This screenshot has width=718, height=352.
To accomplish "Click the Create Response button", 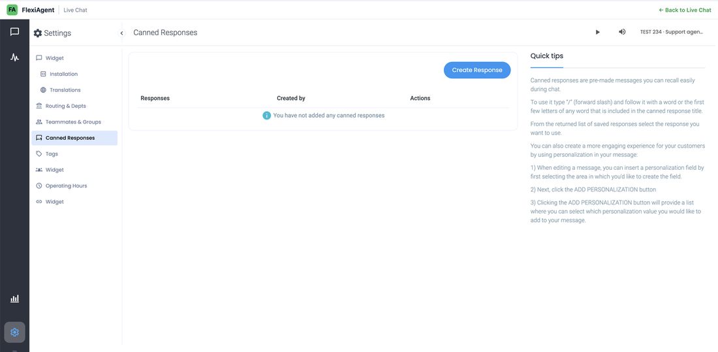I will (477, 70).
